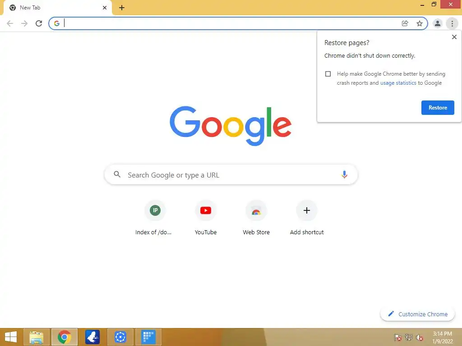The width and height of the screenshot is (462, 346).
Task: Open the YouTube shortcut
Action: (x=206, y=217)
